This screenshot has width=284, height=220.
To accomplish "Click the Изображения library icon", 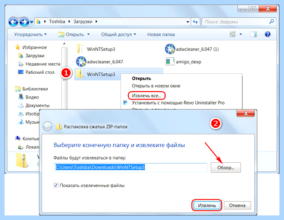I will (21, 114).
